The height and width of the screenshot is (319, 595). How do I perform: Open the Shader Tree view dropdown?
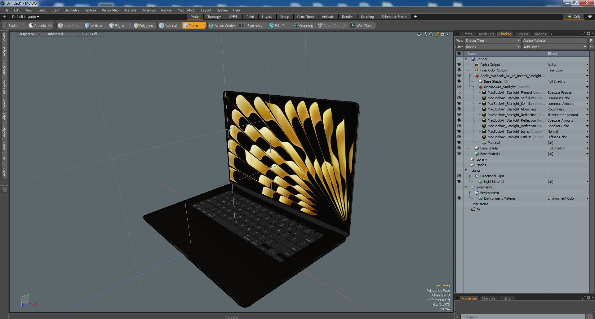click(492, 41)
